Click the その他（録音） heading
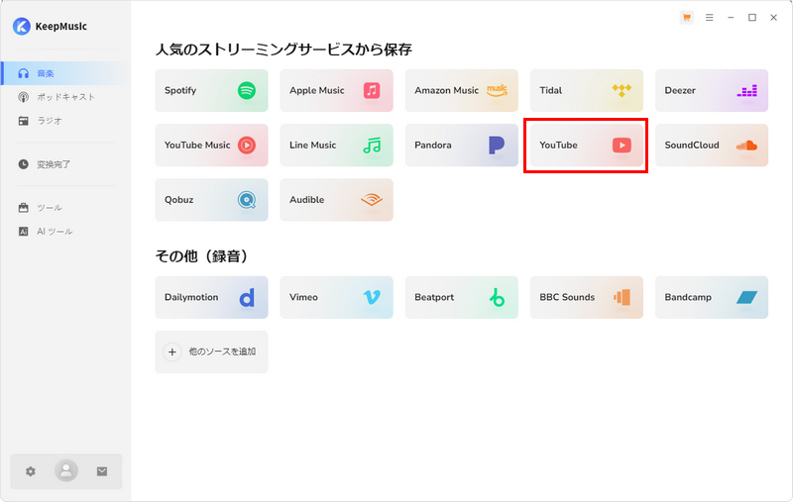Image resolution: width=793 pixels, height=502 pixels. pyautogui.click(x=204, y=256)
